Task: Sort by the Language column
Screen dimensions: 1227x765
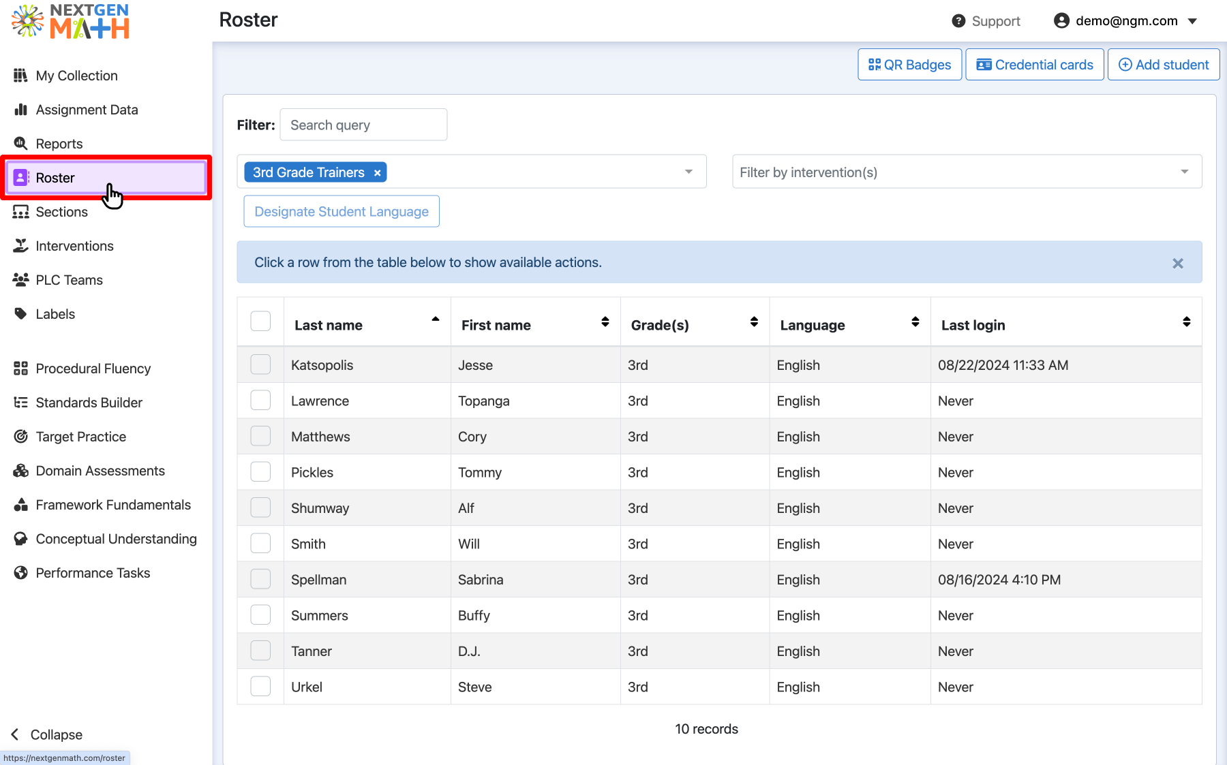Action: [x=849, y=322]
